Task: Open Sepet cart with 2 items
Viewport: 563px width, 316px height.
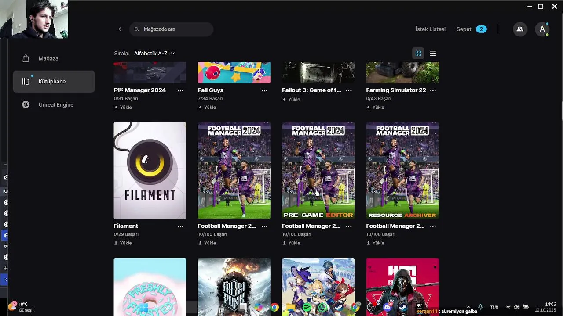Action: tap(472, 29)
